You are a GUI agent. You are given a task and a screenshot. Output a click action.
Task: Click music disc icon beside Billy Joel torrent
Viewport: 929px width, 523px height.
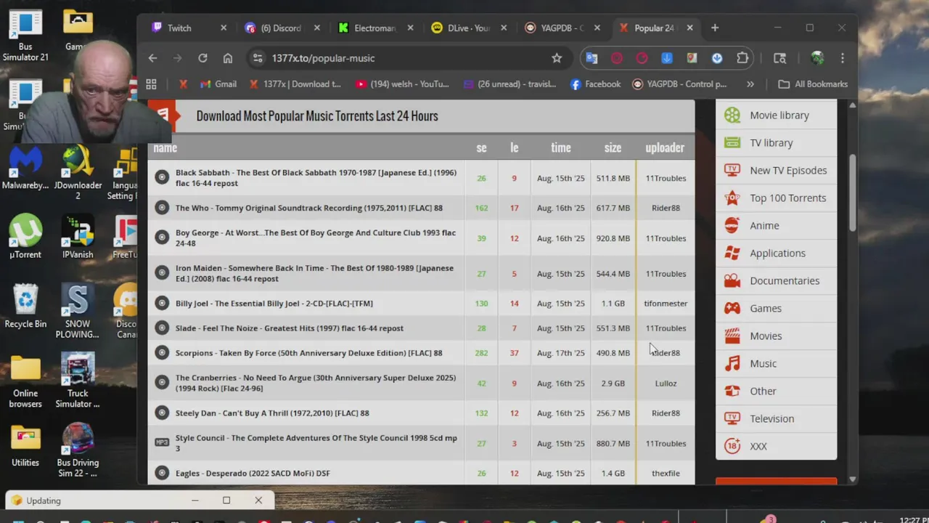[162, 303]
